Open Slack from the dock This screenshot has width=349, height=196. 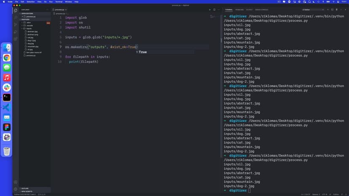pyautogui.click(x=7, y=87)
